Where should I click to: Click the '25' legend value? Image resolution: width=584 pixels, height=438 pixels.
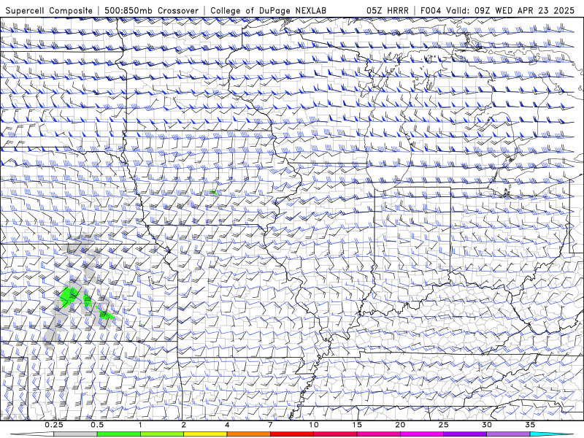coord(443,425)
